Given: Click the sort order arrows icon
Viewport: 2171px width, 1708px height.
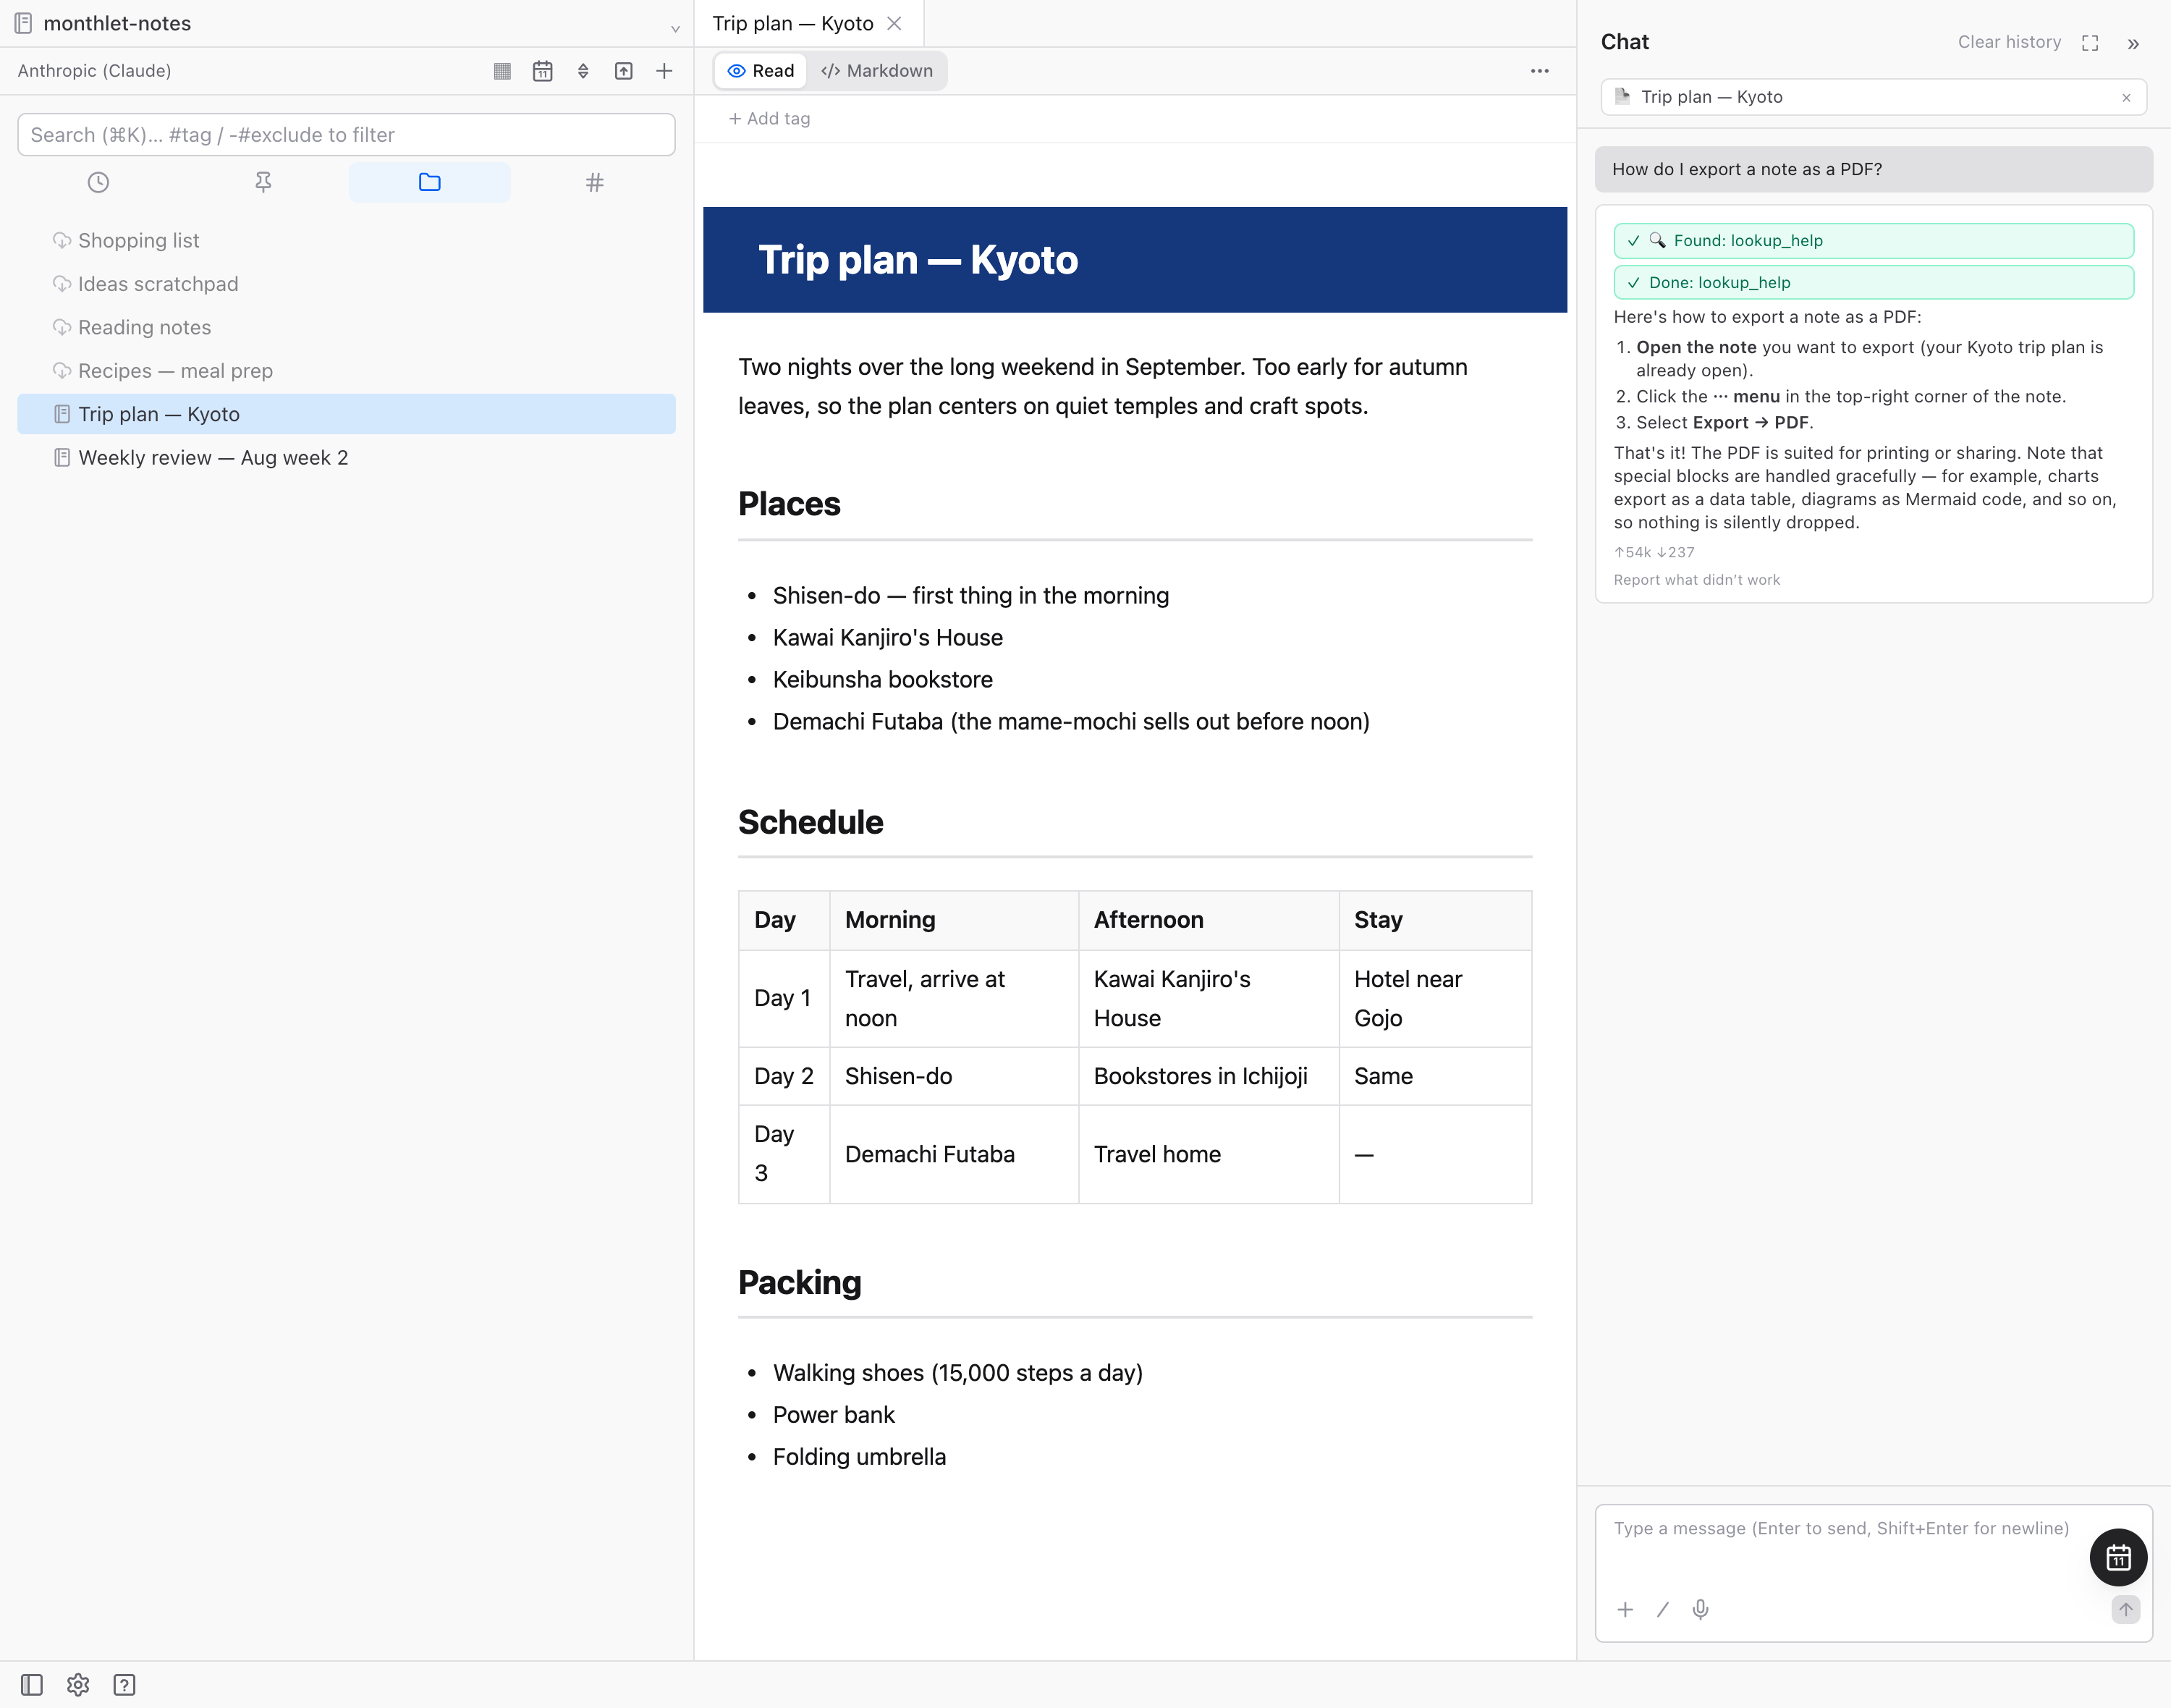Looking at the screenshot, I should pyautogui.click(x=583, y=71).
